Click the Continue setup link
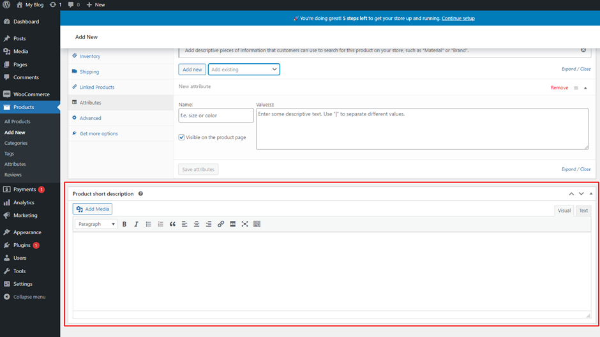Viewport: 600px width, 337px height. pos(458,19)
